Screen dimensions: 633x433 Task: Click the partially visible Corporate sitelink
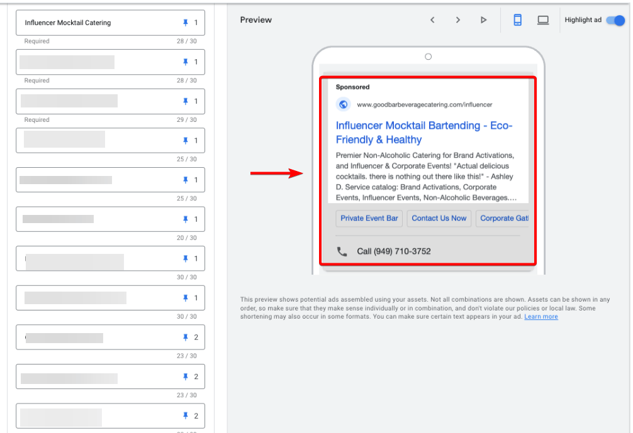(x=503, y=218)
